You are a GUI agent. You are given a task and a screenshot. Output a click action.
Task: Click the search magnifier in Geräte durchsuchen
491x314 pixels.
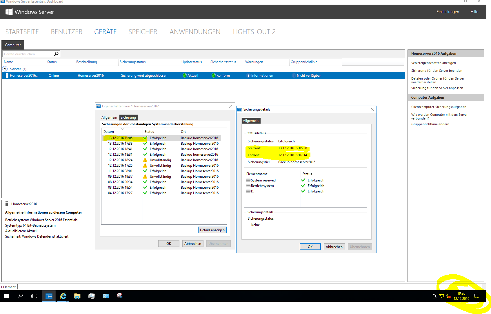(56, 54)
